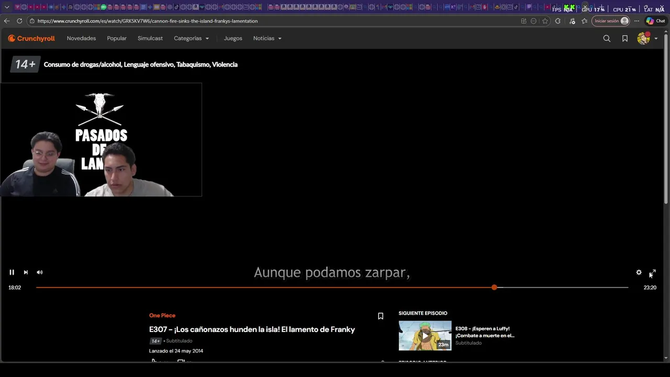Image resolution: width=670 pixels, height=377 pixels.
Task: Open Crunchyroll search
Action: (x=607, y=38)
